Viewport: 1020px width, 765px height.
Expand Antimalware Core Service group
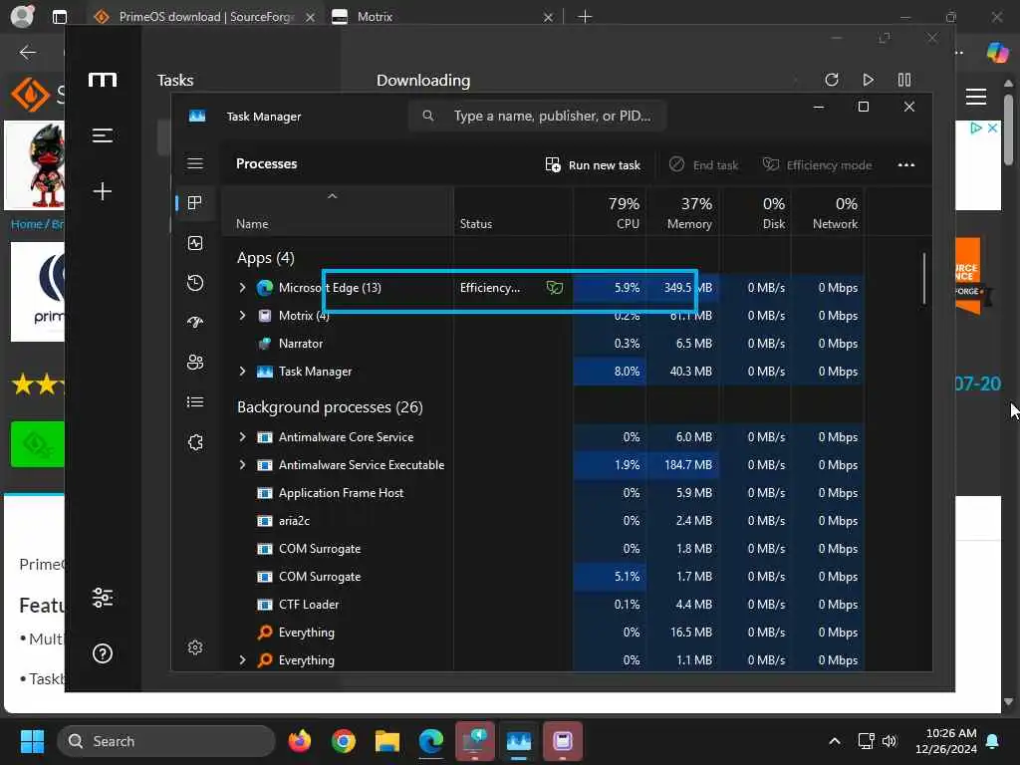243,437
